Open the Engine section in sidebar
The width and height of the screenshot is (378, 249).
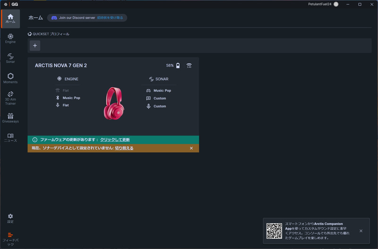click(x=10, y=39)
